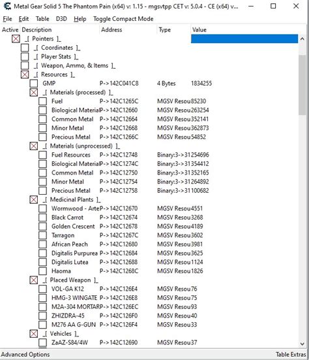Screen dimensions: 309x360
Task: Click the scrollbar up arrow
Action: 302,39
